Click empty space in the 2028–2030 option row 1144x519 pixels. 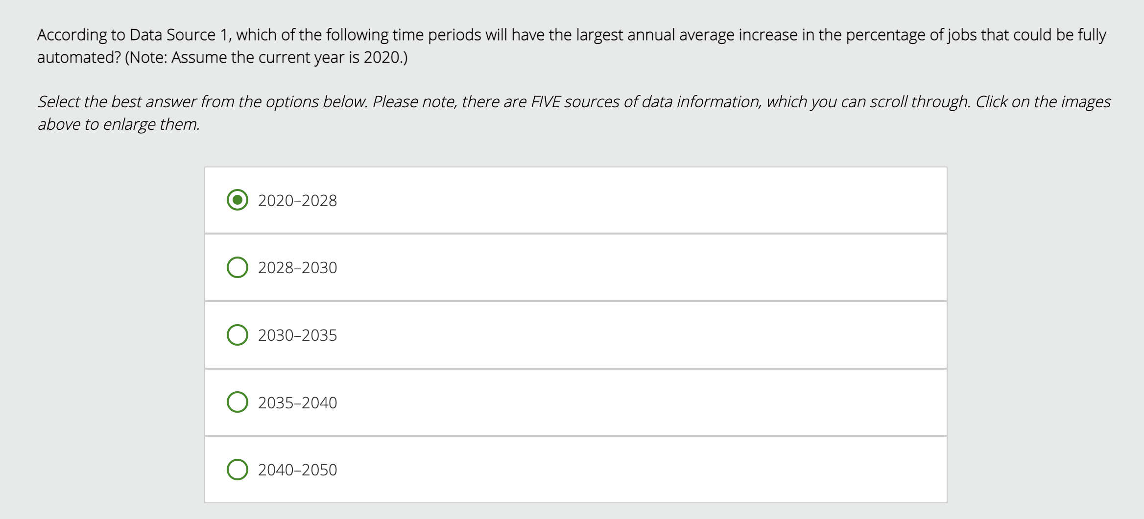pos(637,267)
